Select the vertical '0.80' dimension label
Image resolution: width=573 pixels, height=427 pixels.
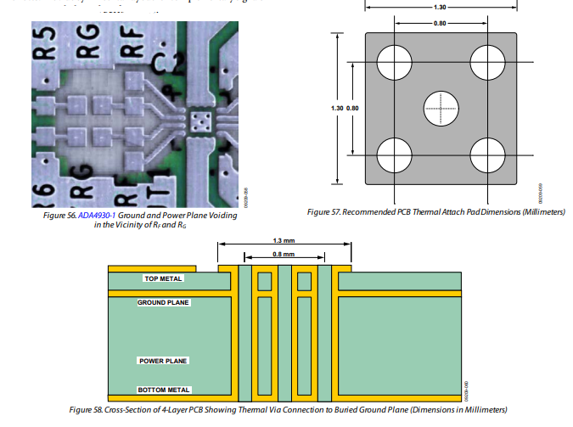352,108
